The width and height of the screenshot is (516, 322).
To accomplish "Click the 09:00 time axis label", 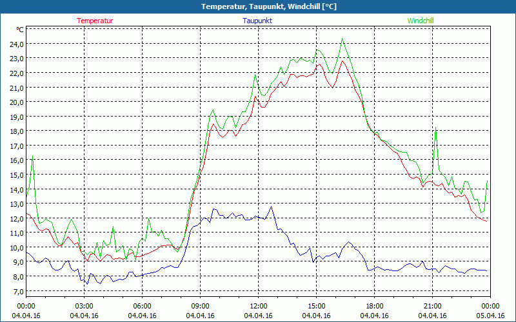I will (x=200, y=307).
